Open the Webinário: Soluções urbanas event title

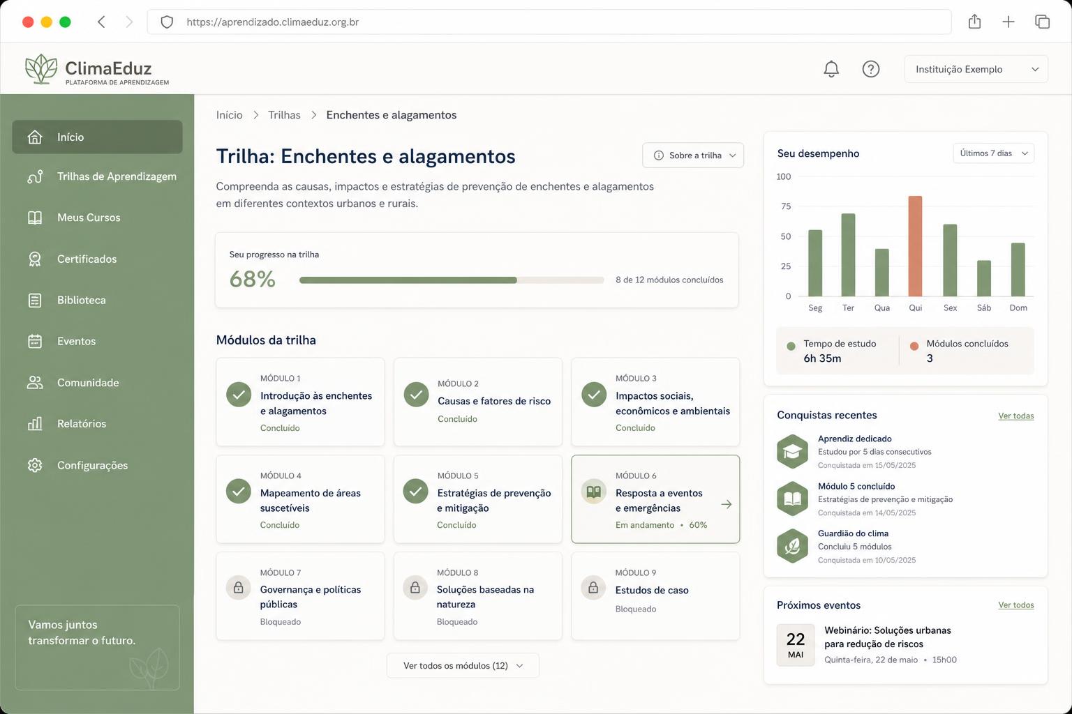888,637
